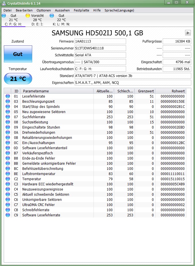Image resolution: width=195 pixels, height=266 pixels.
Task: Click status icon of Lesefehlerrate row
Action: (x=8, y=96)
